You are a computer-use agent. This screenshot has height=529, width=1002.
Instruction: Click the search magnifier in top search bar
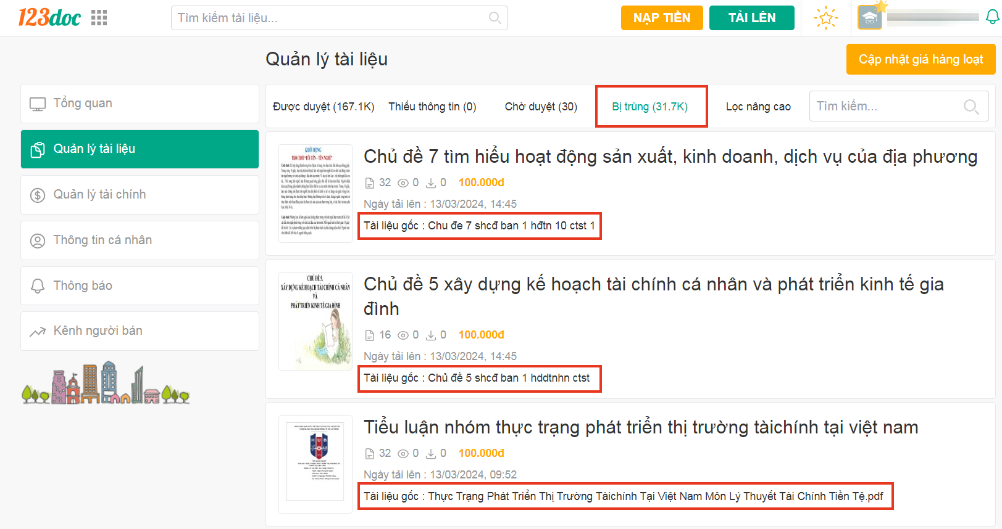click(x=495, y=18)
